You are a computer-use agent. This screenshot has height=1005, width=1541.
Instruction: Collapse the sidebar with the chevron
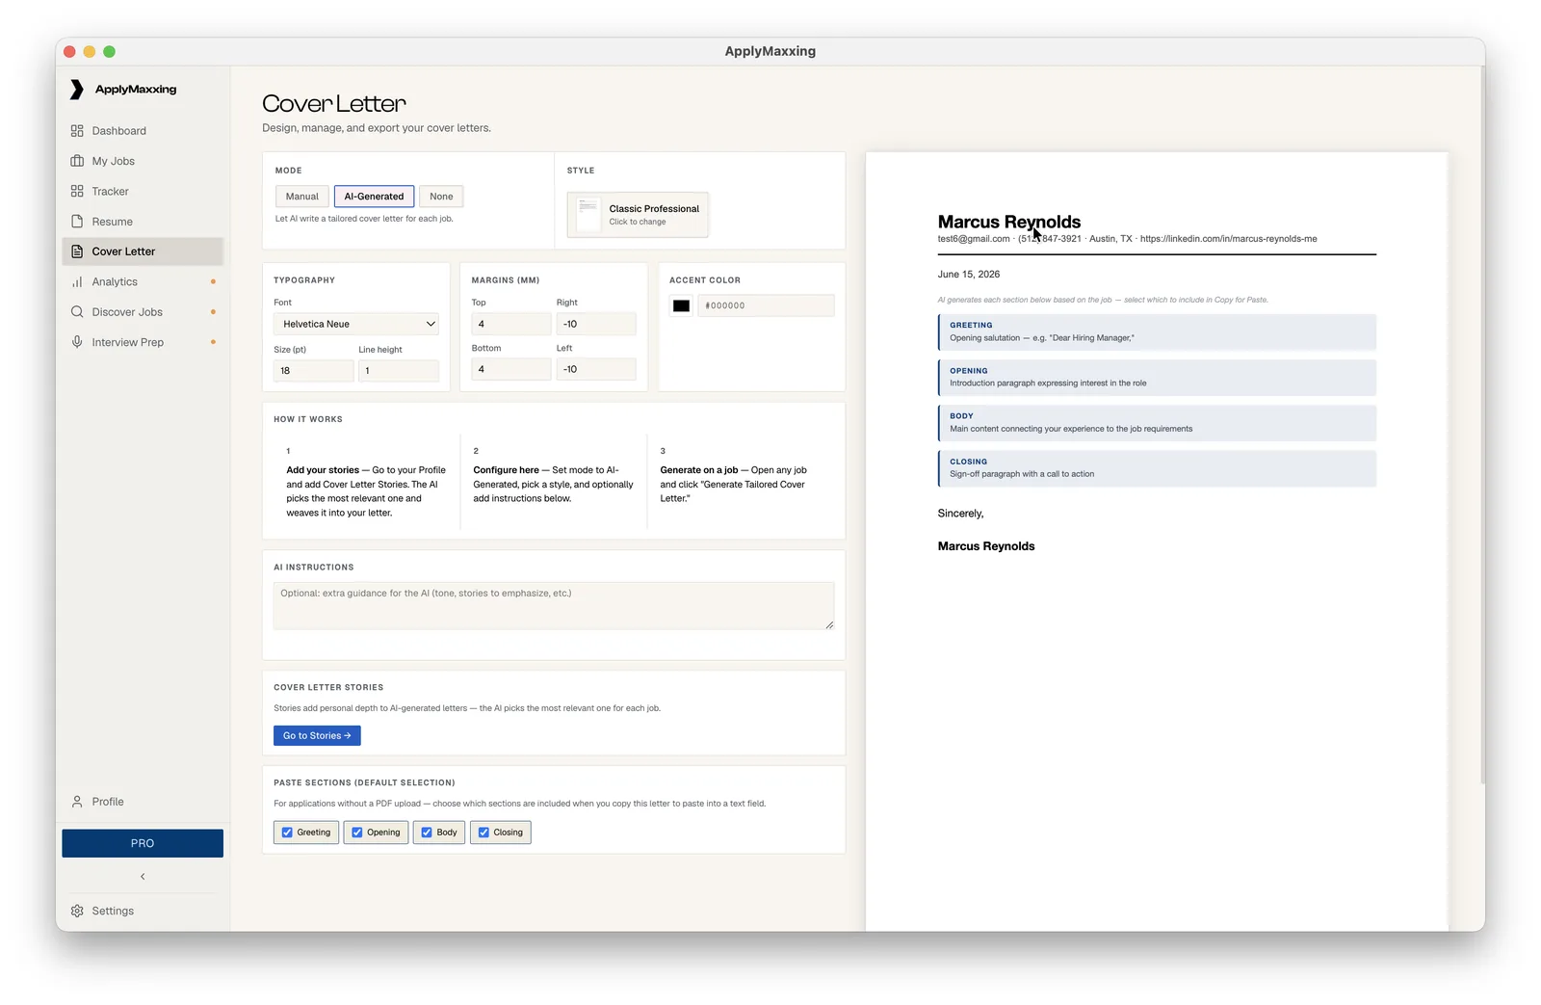point(143,877)
